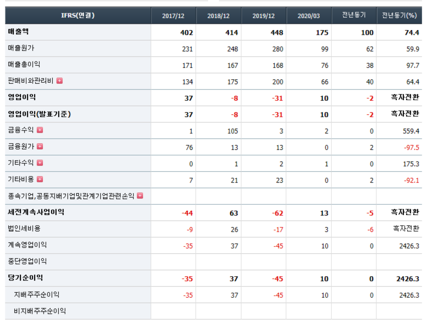Click 매출액 growth value 74.4

(412, 32)
